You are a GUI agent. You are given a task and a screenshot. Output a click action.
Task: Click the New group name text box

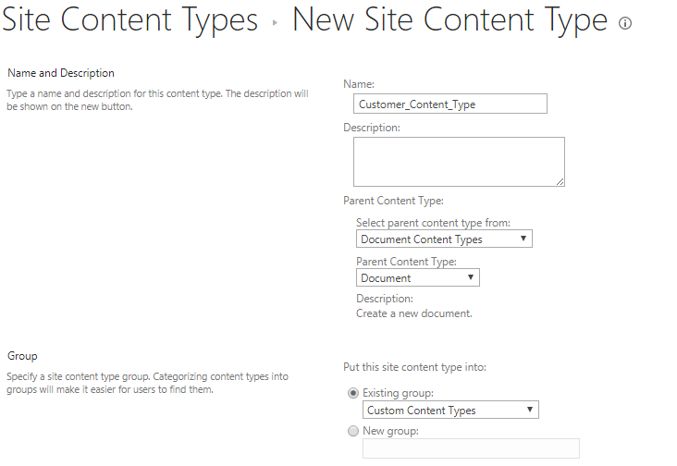[471, 448]
